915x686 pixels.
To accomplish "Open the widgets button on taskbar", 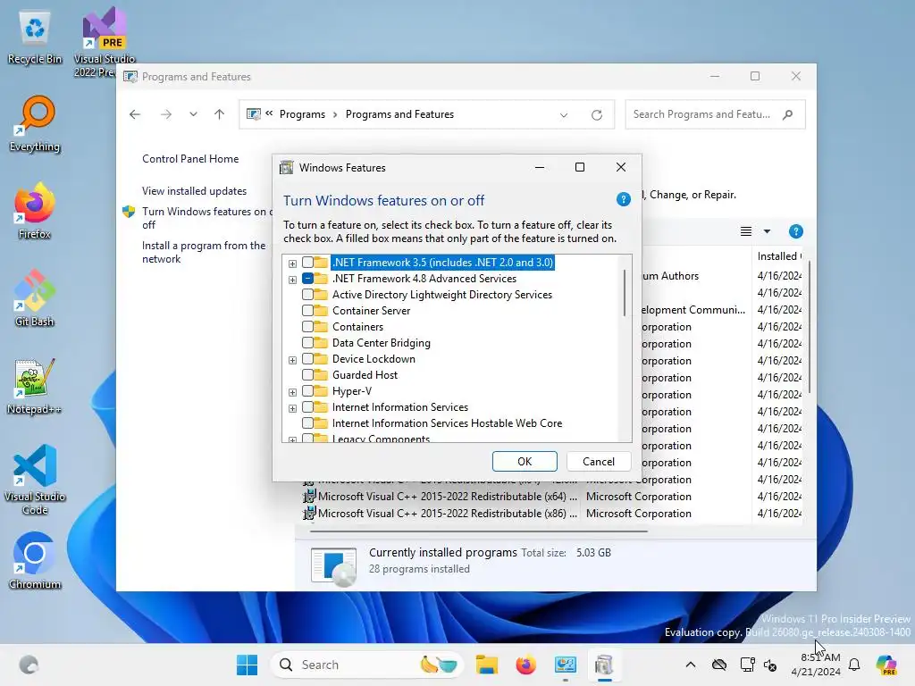I will click(29, 665).
